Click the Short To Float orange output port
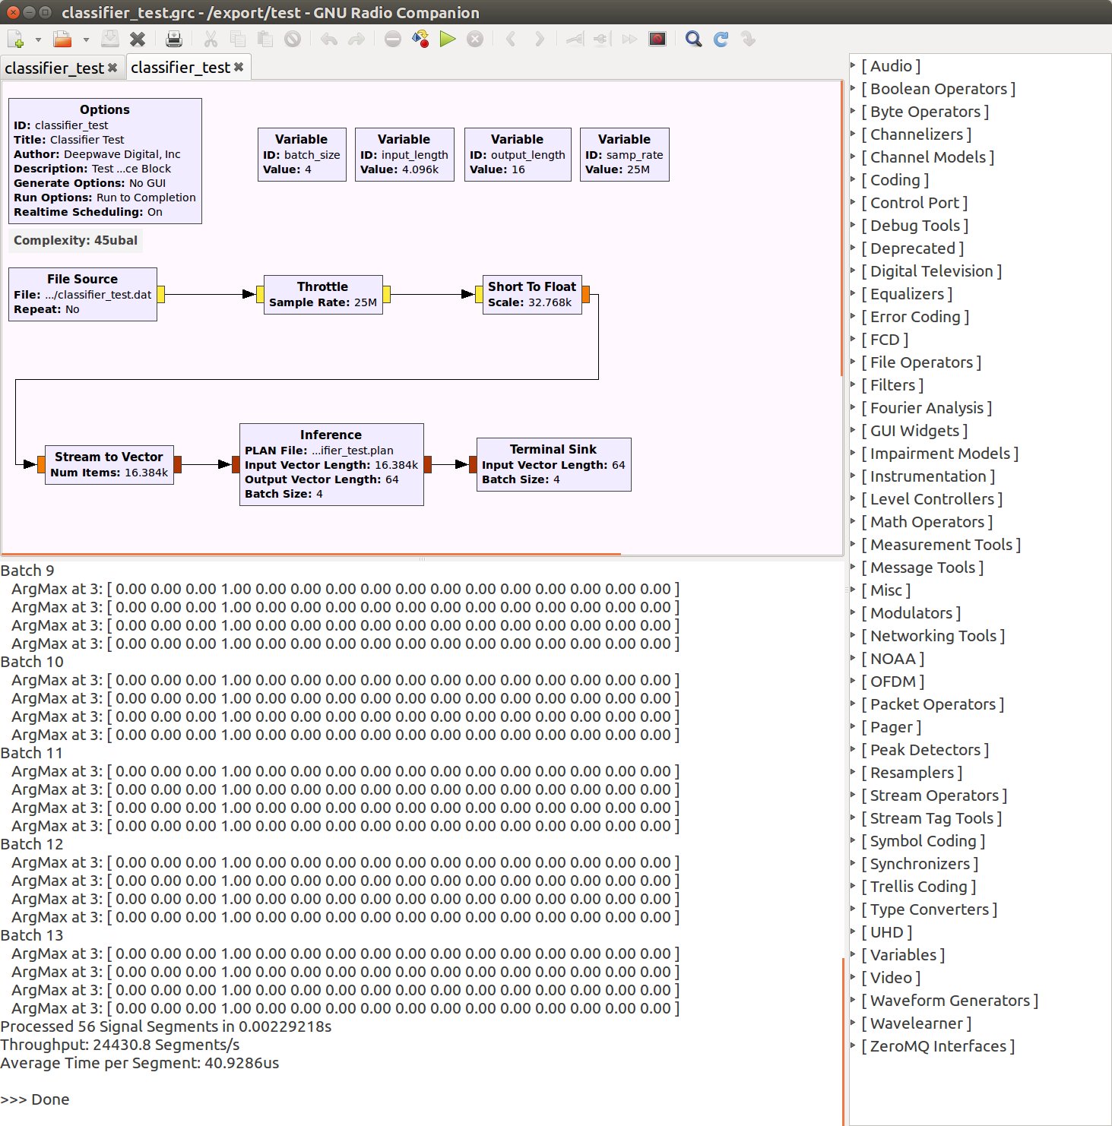Viewport: 1112px width, 1126px height. click(x=586, y=295)
